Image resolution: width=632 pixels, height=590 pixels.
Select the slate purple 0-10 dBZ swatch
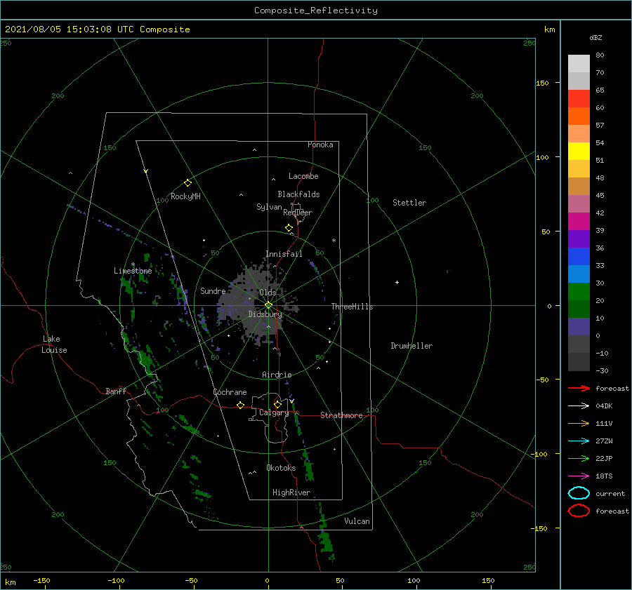[579, 327]
